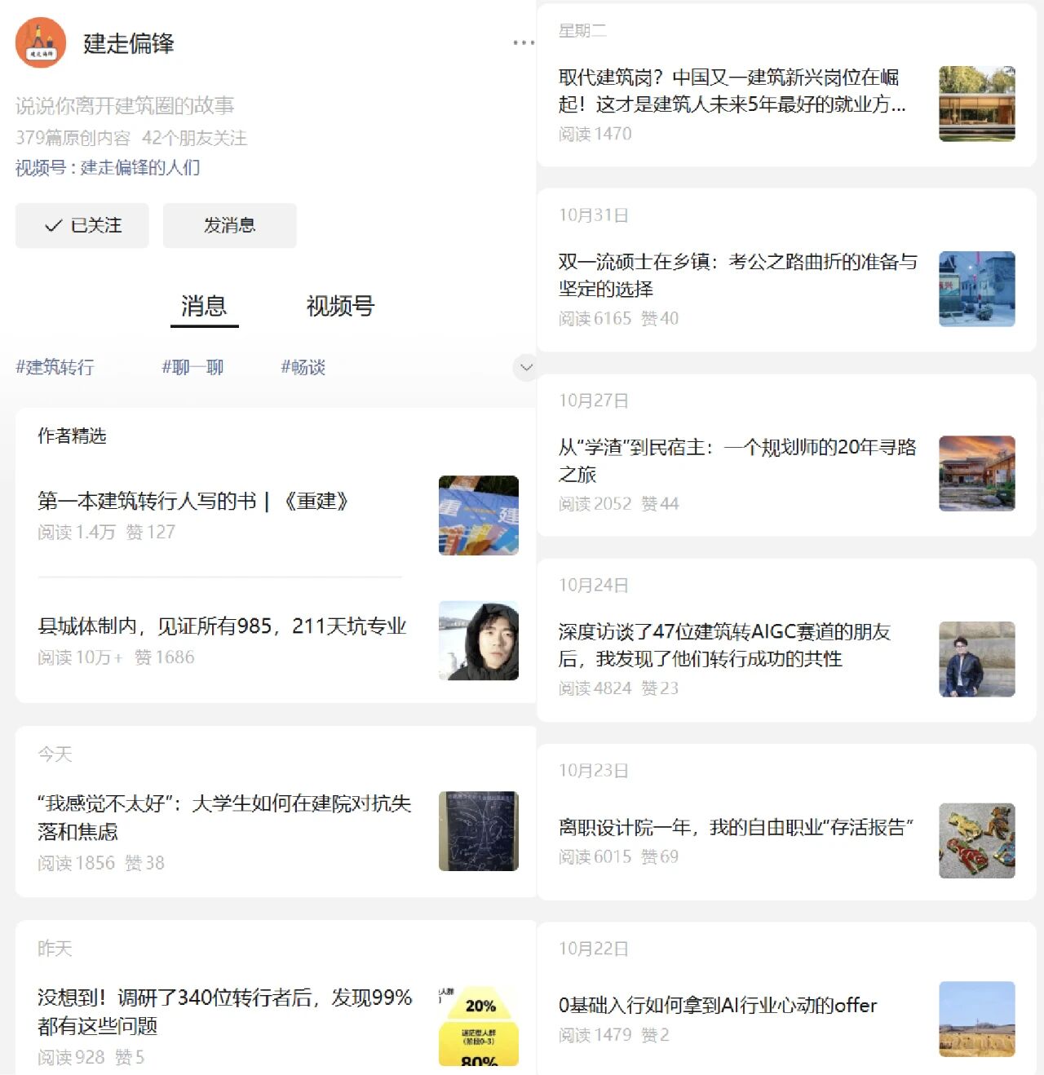
Task: Click the yellow 20% chart thumbnail
Action: click(x=479, y=1026)
